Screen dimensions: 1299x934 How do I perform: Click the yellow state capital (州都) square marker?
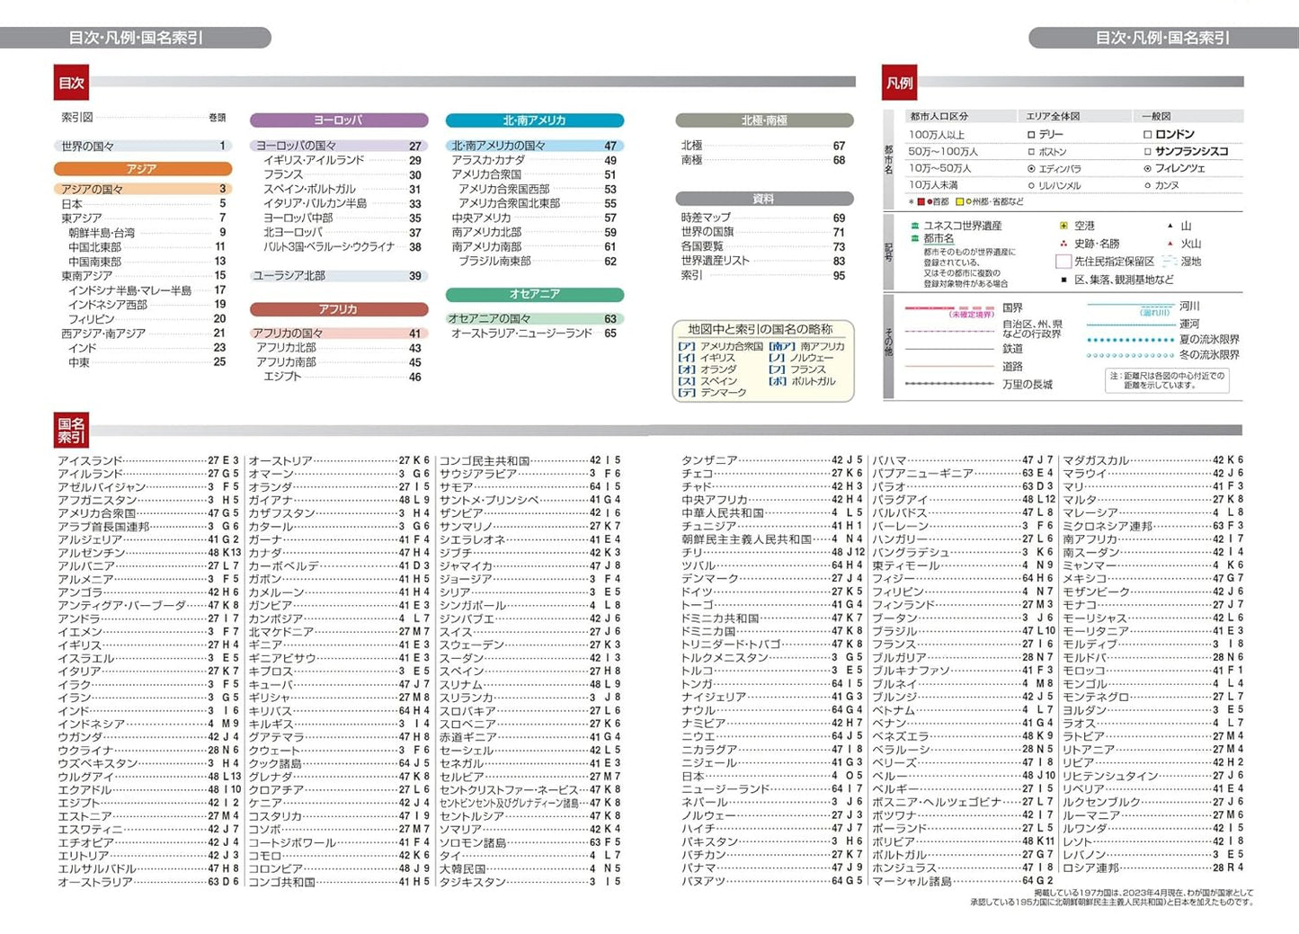click(x=959, y=202)
